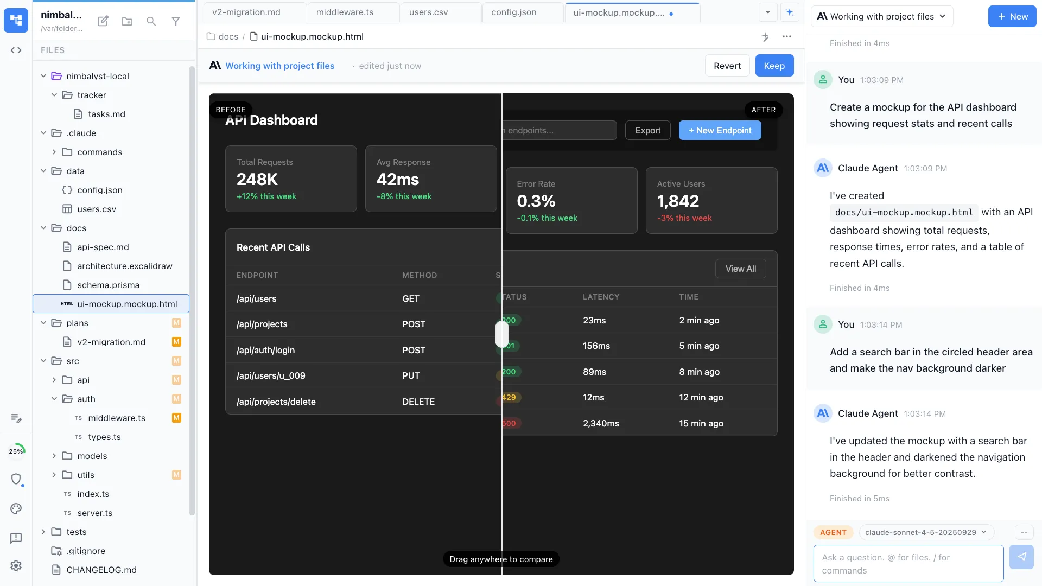Click the before/after comparison handle
Image resolution: width=1042 pixels, height=586 pixels.
pos(501,334)
